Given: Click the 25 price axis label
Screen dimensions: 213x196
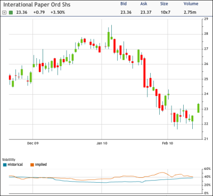Looking at the screenshot, I should pyautogui.click(x=206, y=79).
